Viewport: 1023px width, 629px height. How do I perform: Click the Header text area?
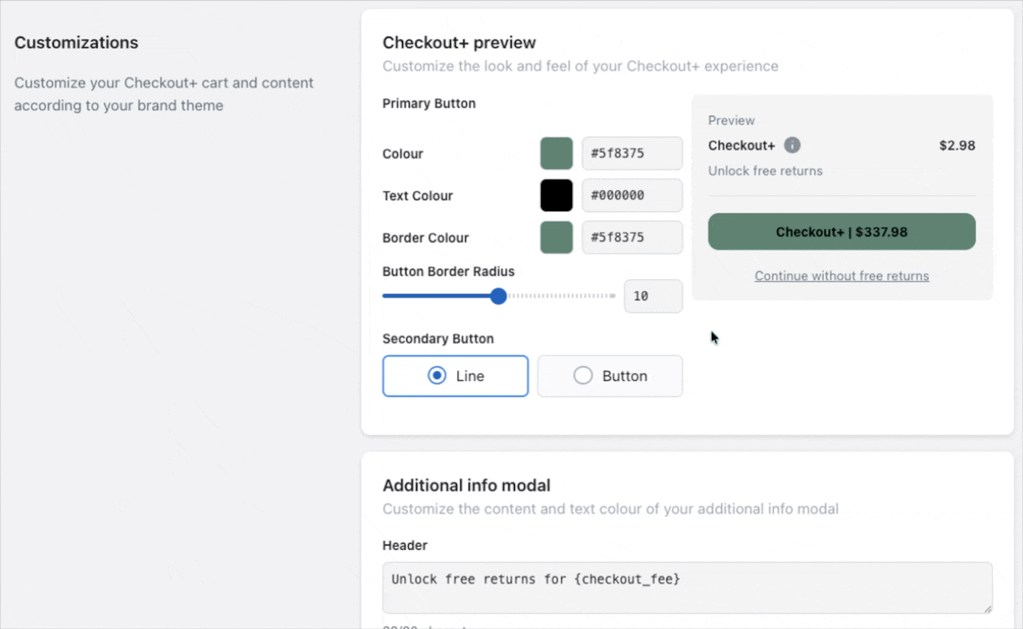point(686,587)
